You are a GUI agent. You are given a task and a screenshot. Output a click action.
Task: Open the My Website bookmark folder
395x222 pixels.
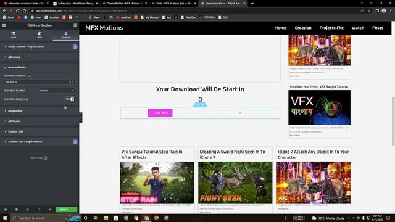(x=149, y=17)
